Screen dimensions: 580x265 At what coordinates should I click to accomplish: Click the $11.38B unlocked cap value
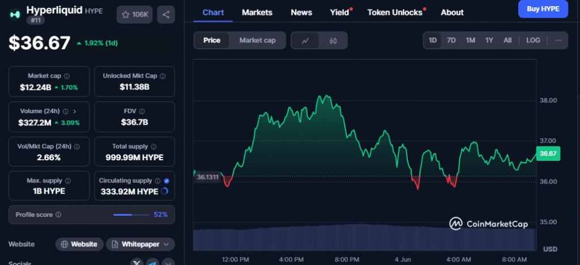(x=135, y=87)
